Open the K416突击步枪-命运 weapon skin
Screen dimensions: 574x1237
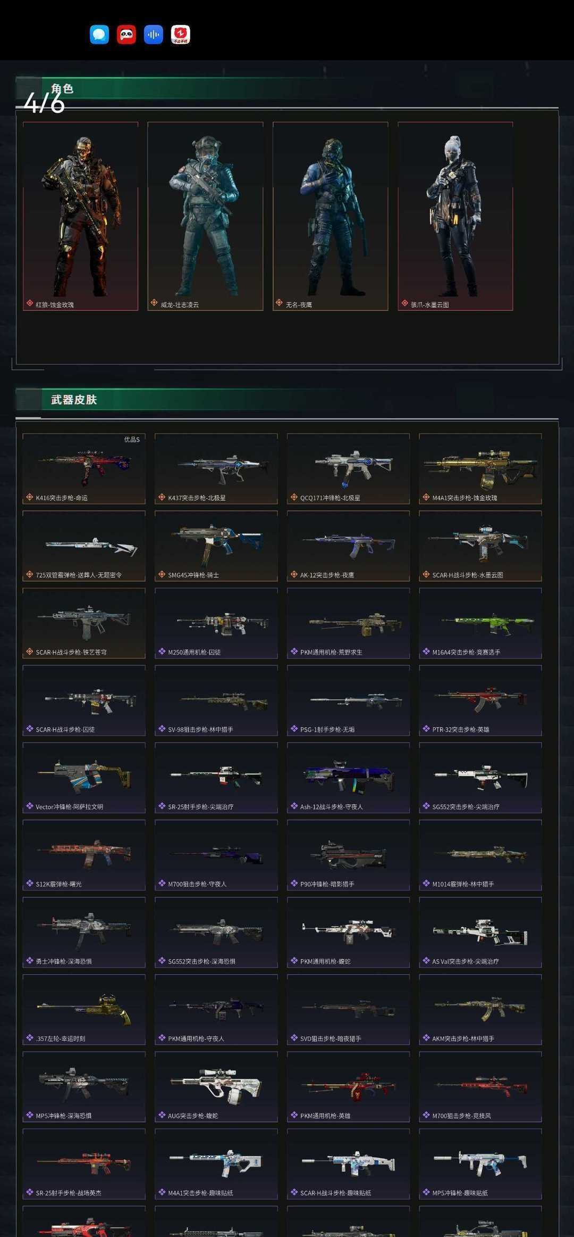point(84,469)
